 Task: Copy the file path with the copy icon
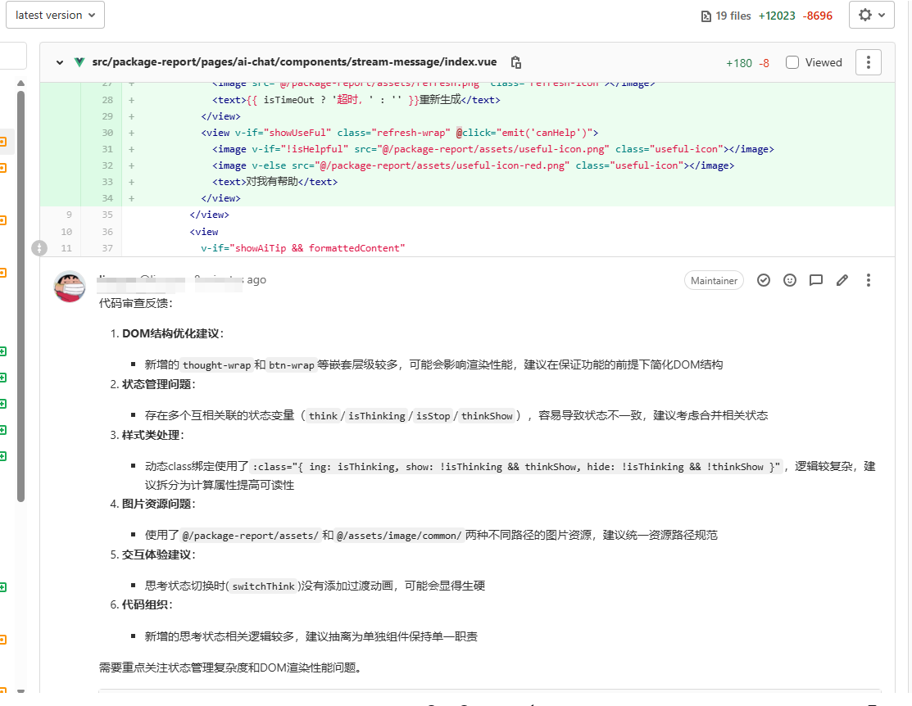click(x=515, y=61)
